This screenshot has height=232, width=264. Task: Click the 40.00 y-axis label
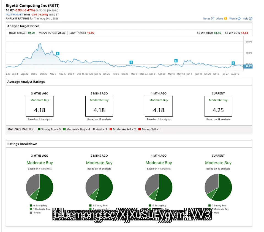(249, 53)
